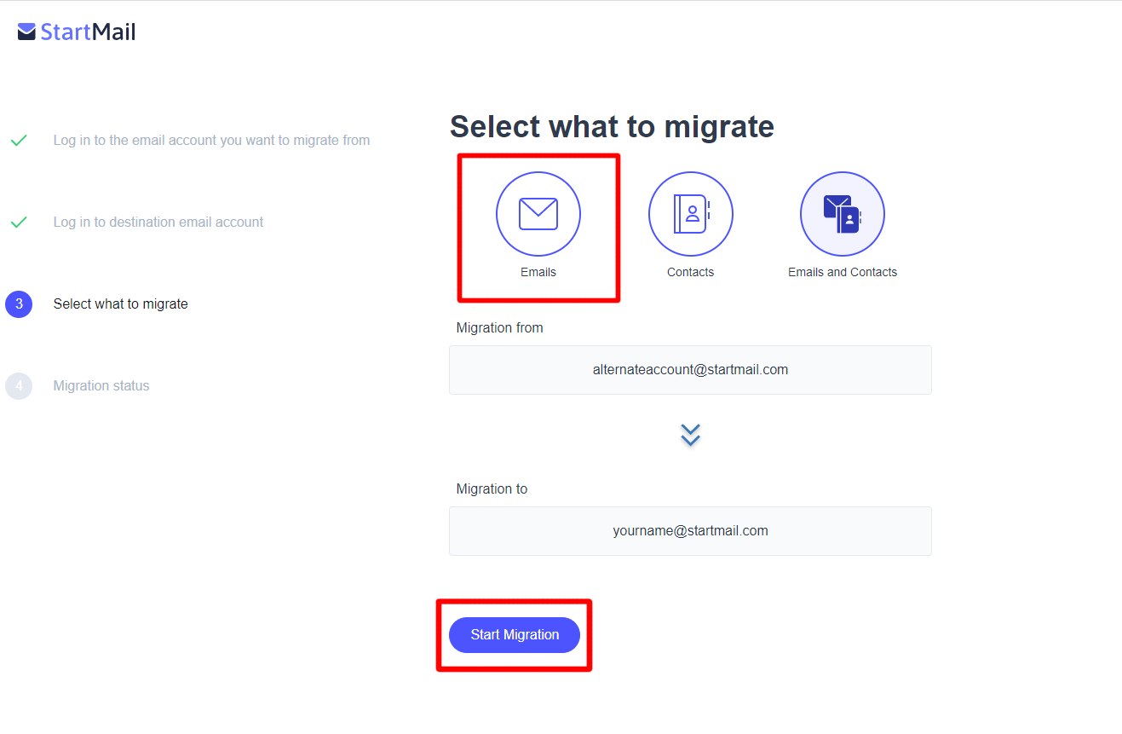Click the greyed step 4 number circle
This screenshot has width=1122, height=734.
click(x=19, y=386)
